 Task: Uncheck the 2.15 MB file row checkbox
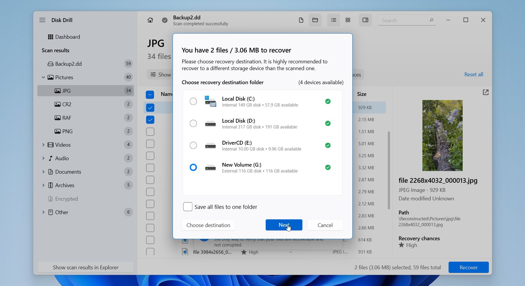(x=150, y=120)
